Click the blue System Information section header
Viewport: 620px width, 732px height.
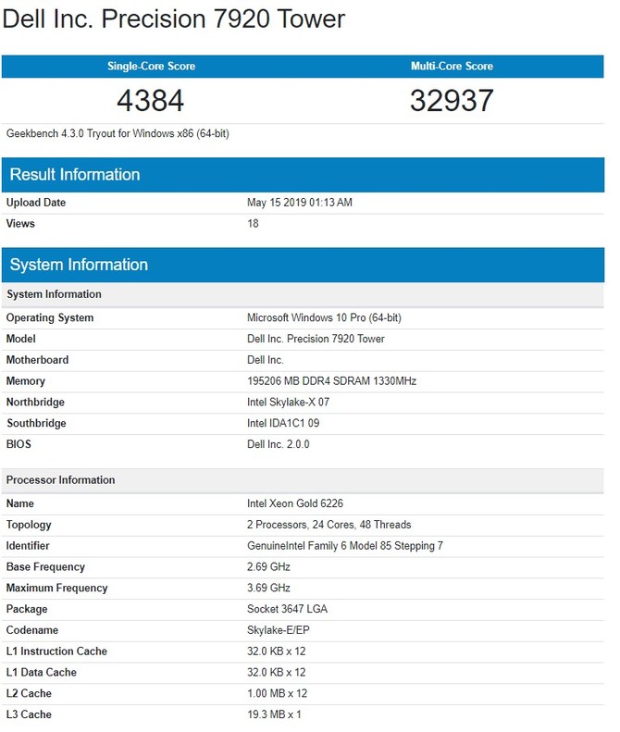tap(303, 265)
